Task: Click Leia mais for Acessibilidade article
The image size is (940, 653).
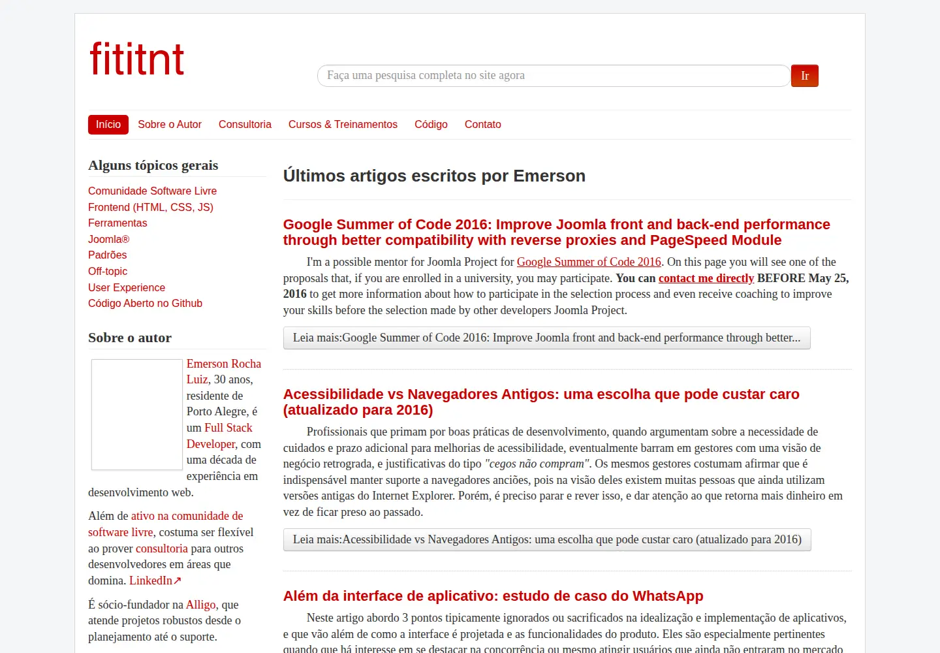Action: click(x=547, y=539)
